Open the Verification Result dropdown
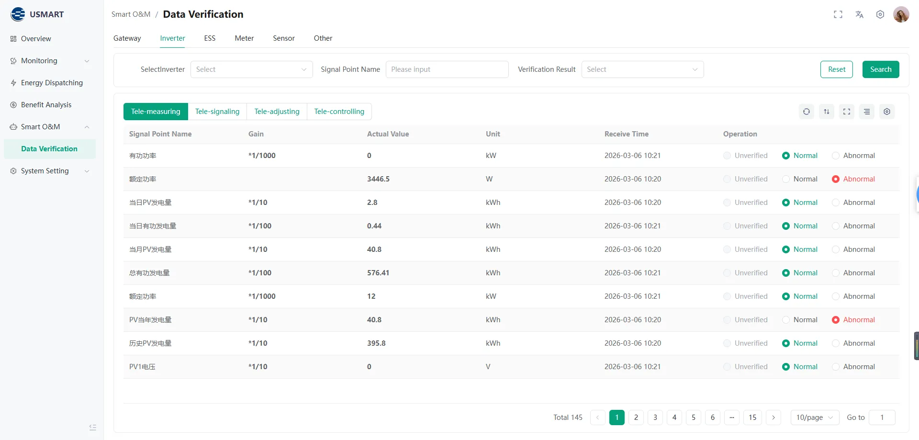 (642, 69)
